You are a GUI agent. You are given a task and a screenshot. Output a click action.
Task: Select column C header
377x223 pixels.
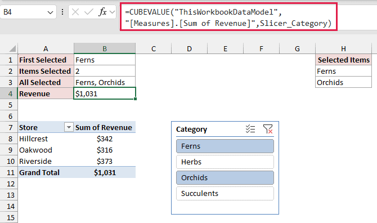[154, 49]
